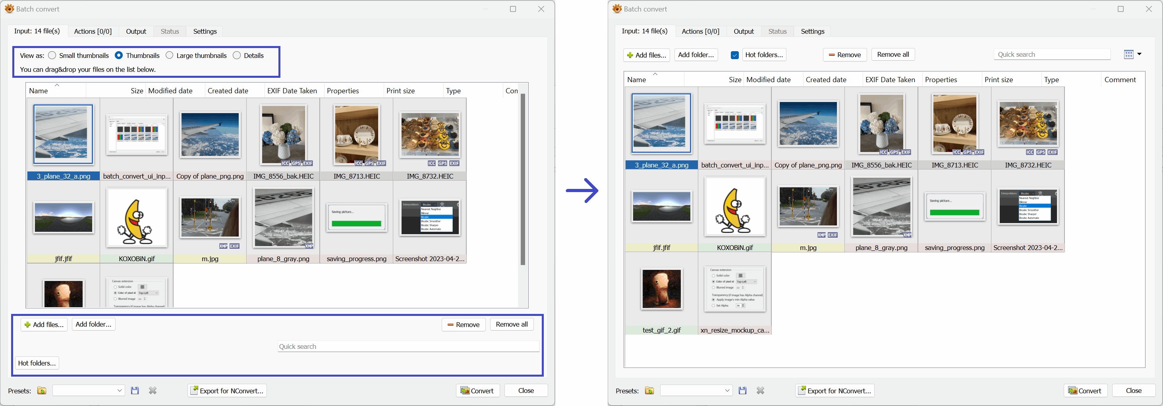Switch to the Actions [0/0] tab in left window

tap(93, 31)
